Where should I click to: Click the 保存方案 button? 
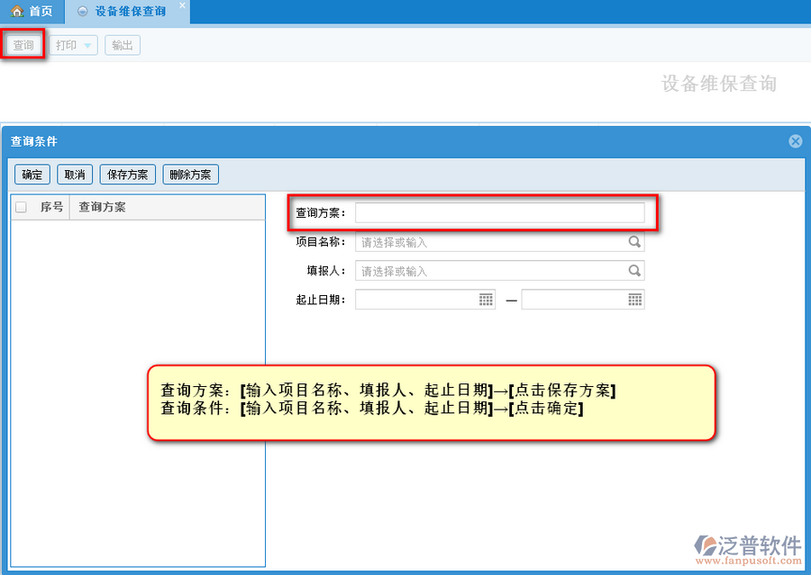(x=127, y=175)
